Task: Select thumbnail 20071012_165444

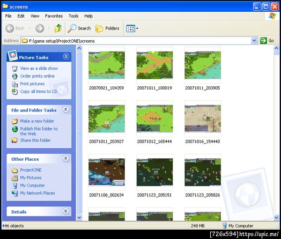Action: 155,119
